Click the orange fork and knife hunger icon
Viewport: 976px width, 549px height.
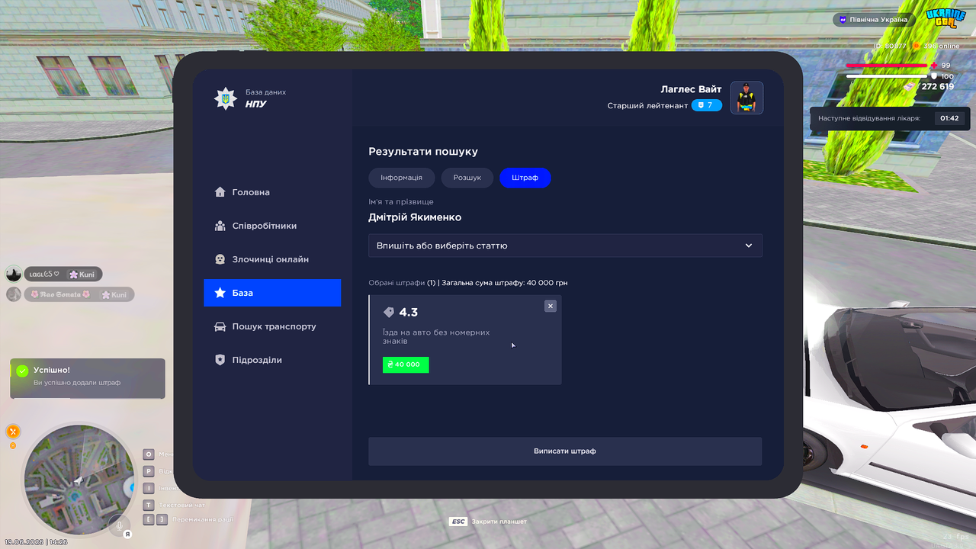pyautogui.click(x=13, y=431)
